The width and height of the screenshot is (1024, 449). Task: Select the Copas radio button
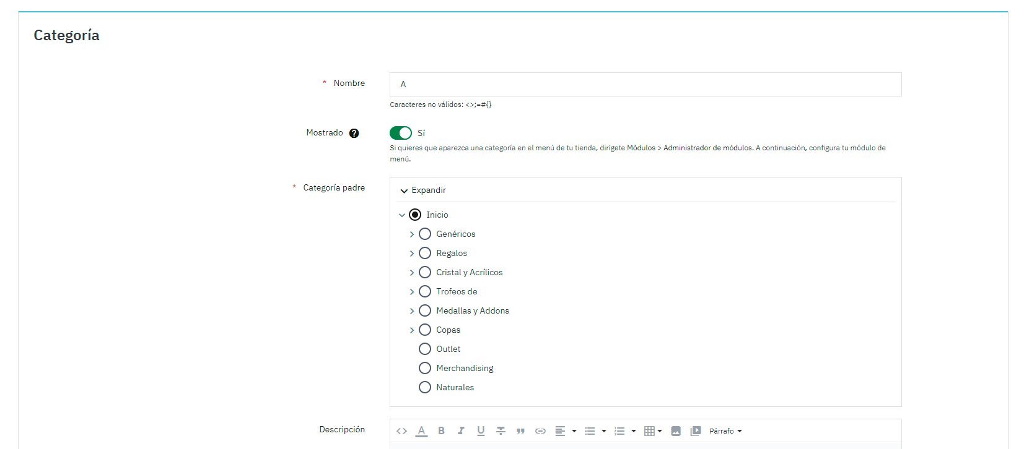click(x=425, y=330)
